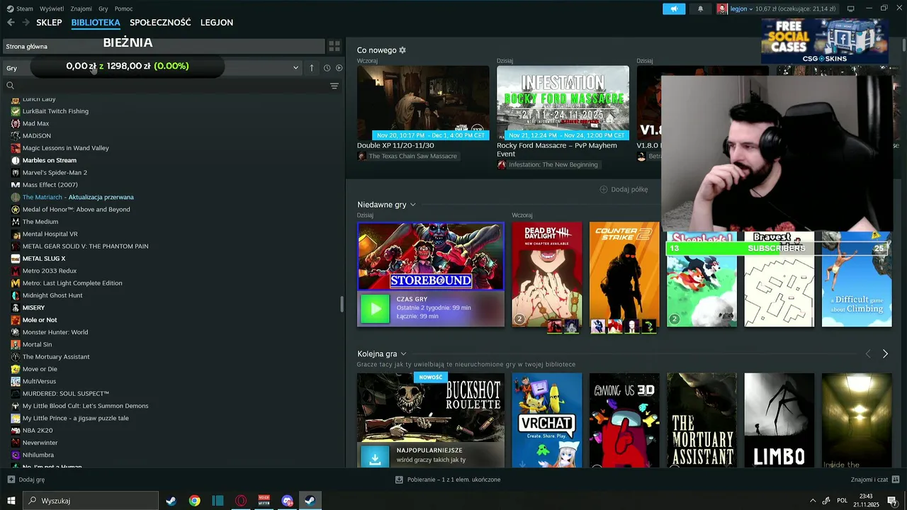This screenshot has height=510, width=907.
Task: Click the previous arrow in Kolejna gra shelf
Action: pos(868,353)
